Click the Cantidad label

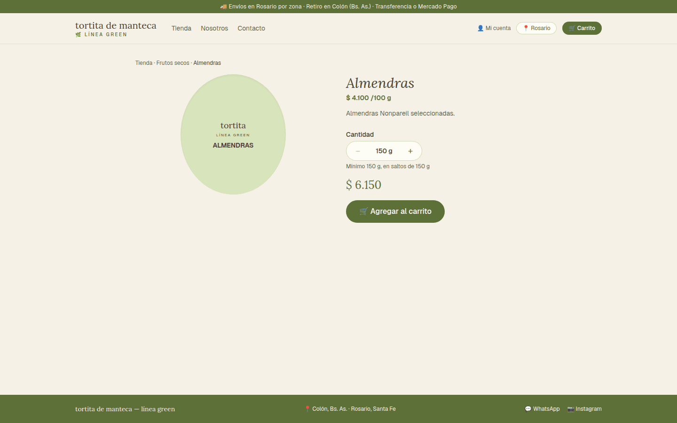360,134
